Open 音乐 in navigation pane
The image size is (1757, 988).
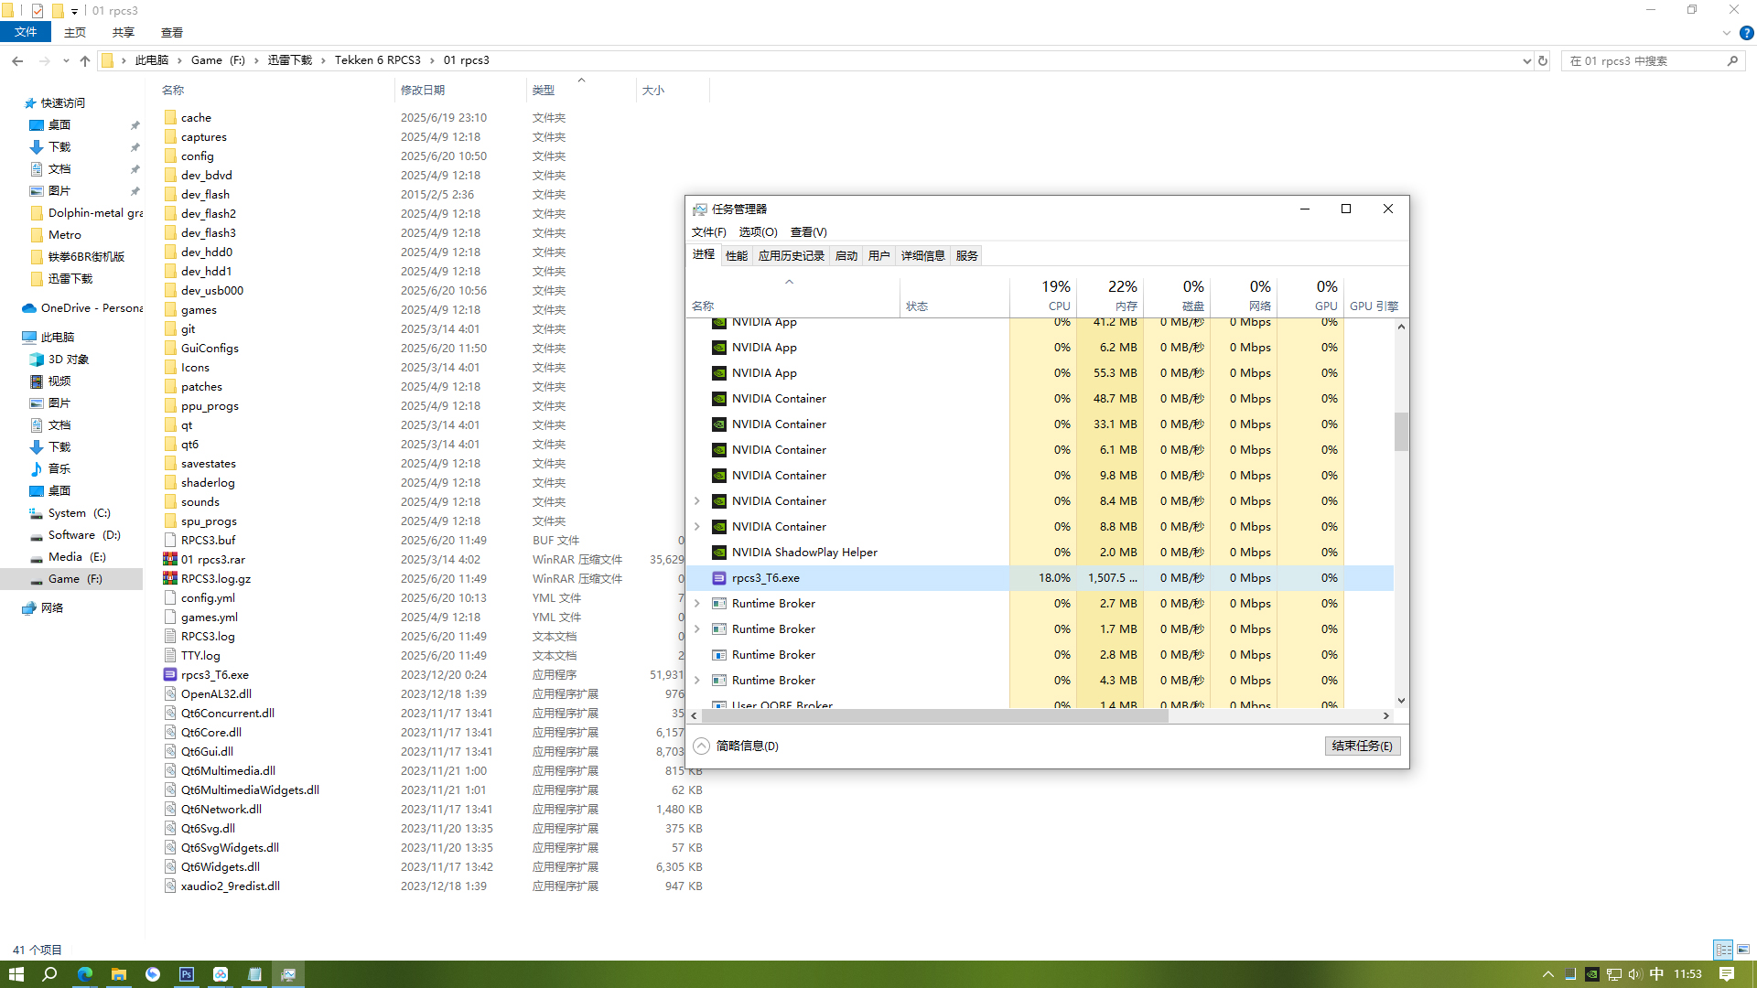(59, 468)
